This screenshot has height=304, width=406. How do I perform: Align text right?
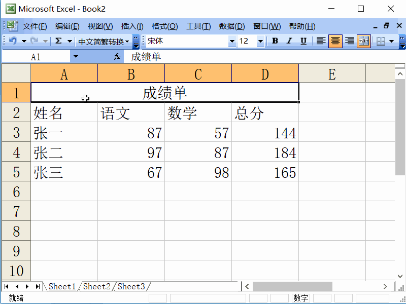(350, 41)
